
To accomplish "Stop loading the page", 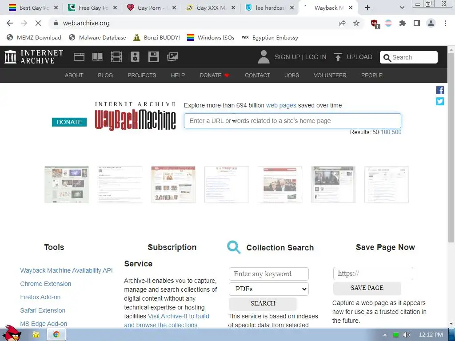I will [x=38, y=23].
